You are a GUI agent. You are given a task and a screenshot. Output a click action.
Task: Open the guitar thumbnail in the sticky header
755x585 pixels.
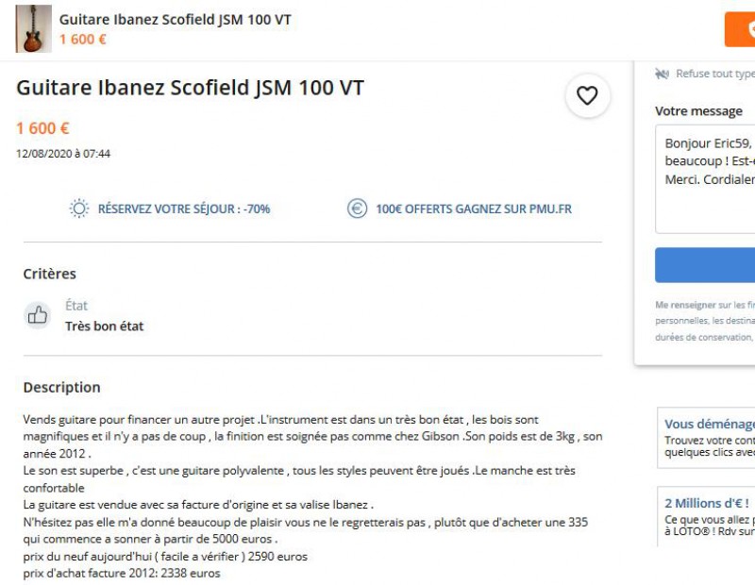tap(34, 28)
